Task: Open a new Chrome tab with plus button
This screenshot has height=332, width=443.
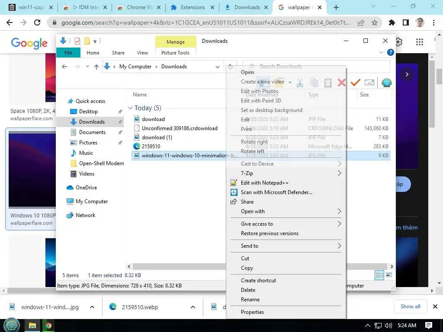Action: [336, 7]
